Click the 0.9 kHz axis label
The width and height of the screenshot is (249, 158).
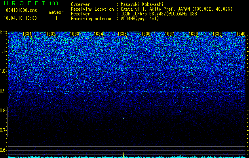3,91
